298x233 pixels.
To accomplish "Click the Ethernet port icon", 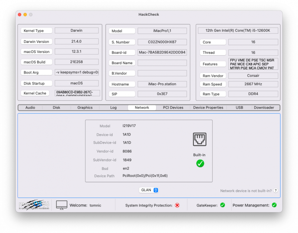I will (x=200, y=139).
